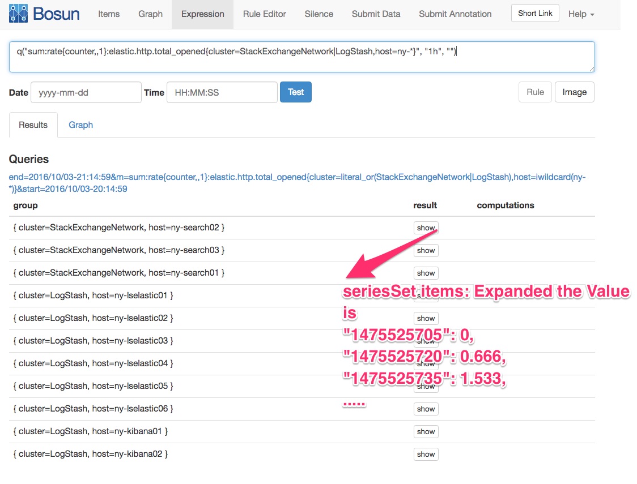Expand the Help dropdown menu
This screenshot has width=637, height=484.
tap(581, 14)
